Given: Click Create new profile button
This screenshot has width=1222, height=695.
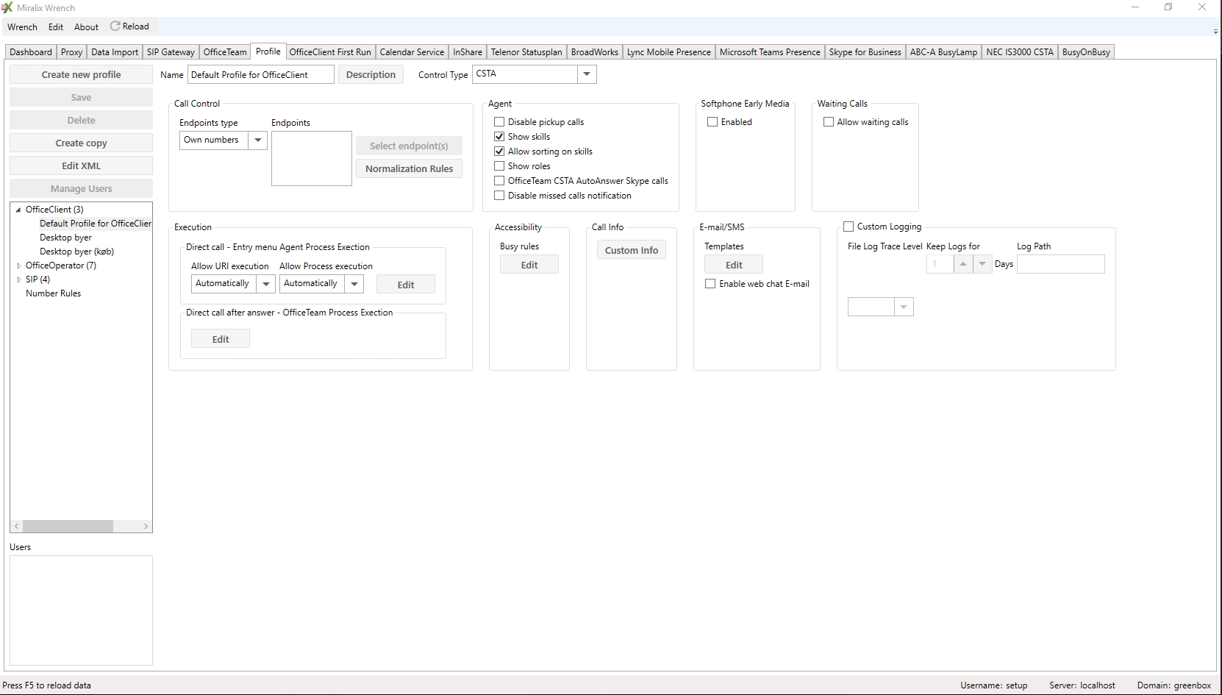Looking at the screenshot, I should 81,75.
